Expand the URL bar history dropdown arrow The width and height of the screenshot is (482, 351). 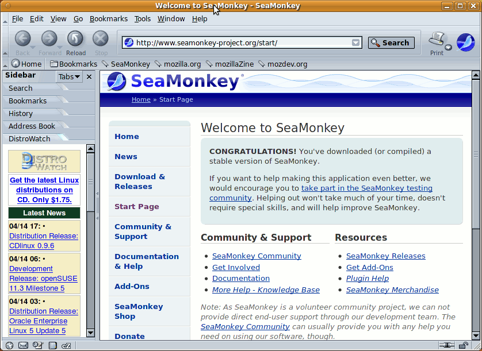[356, 43]
